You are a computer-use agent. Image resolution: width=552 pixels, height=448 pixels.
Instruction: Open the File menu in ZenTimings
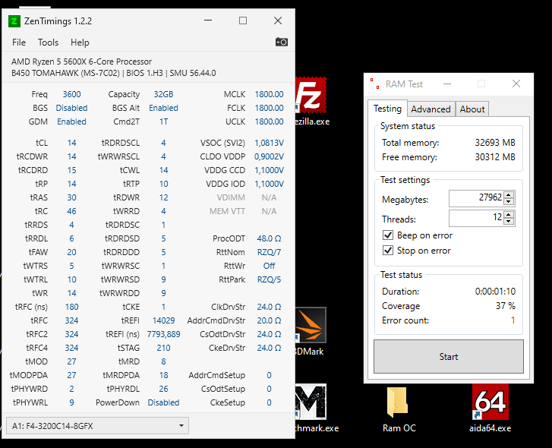[x=19, y=43]
